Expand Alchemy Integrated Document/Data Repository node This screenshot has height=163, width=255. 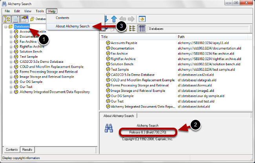tap(11, 92)
